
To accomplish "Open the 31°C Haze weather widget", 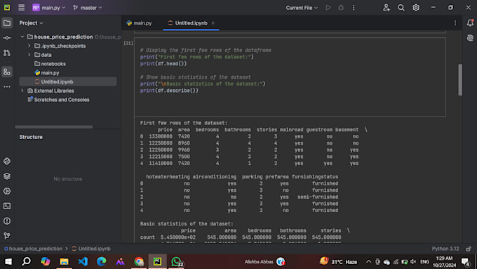I will (338, 261).
